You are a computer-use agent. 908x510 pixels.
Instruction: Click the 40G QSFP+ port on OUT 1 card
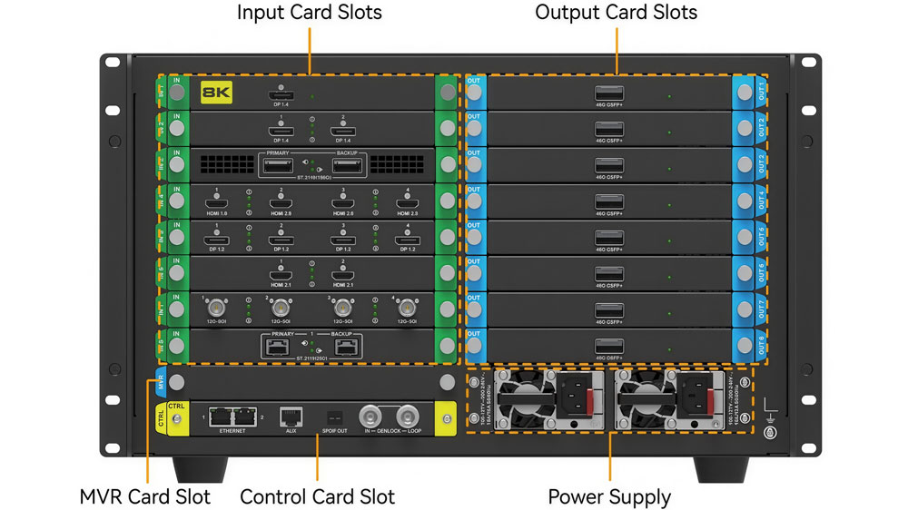coord(608,93)
